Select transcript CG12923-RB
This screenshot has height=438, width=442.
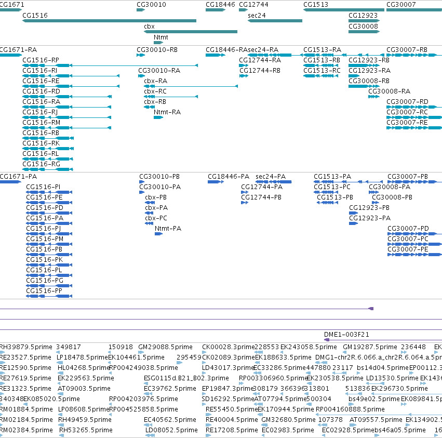click(369, 60)
